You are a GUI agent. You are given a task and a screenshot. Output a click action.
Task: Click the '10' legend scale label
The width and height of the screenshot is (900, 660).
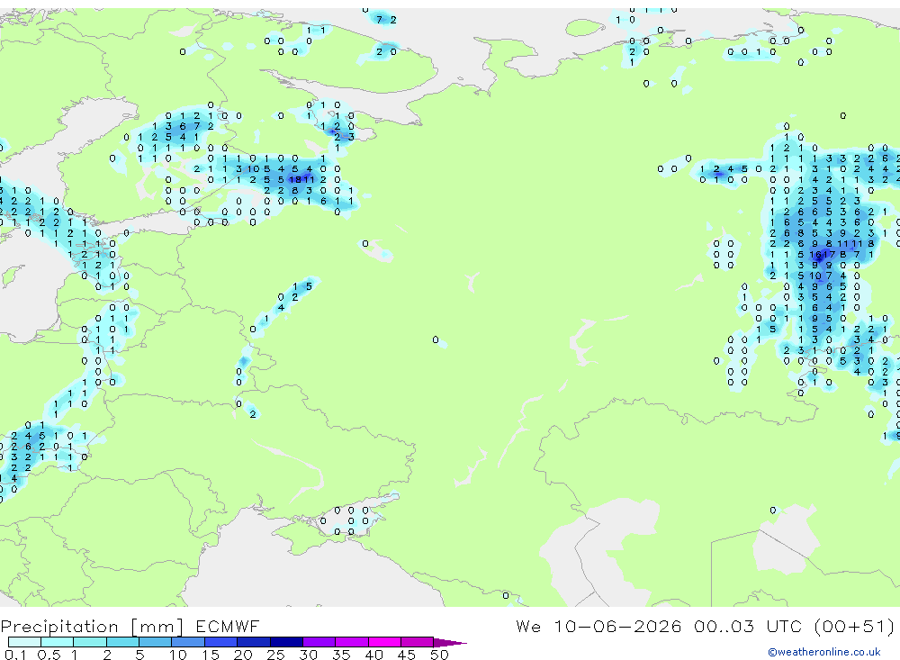tap(178, 655)
